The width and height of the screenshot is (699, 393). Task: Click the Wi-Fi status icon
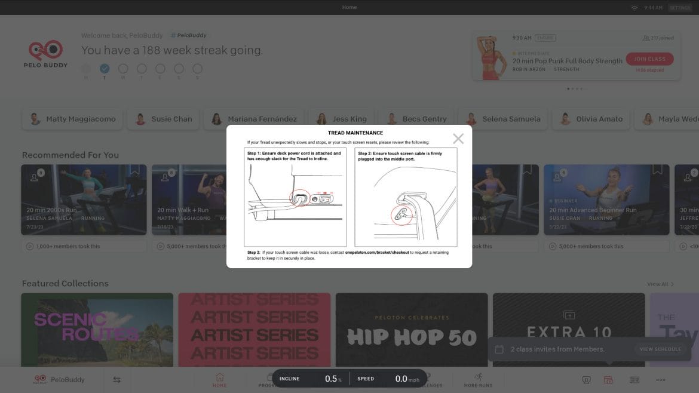pyautogui.click(x=634, y=8)
